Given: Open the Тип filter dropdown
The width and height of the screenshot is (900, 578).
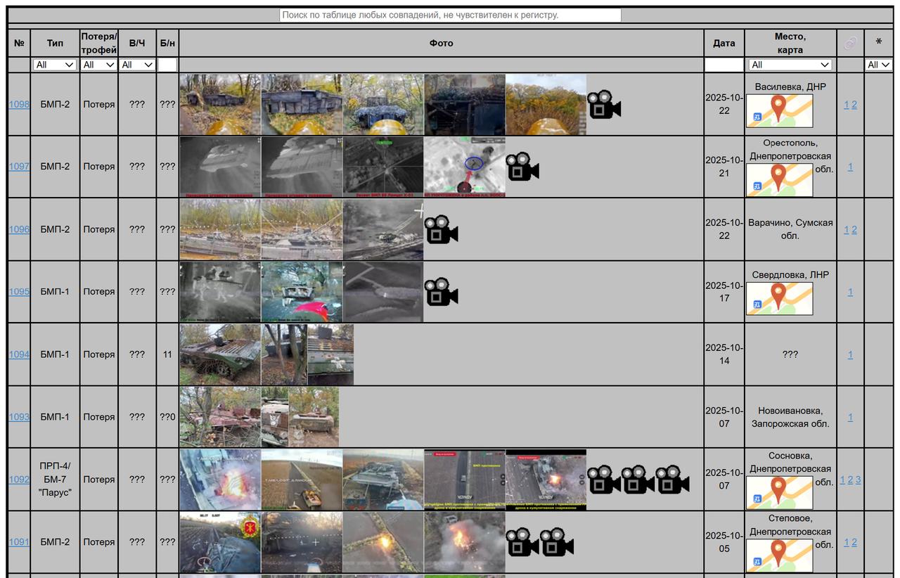Looking at the screenshot, I should (55, 65).
